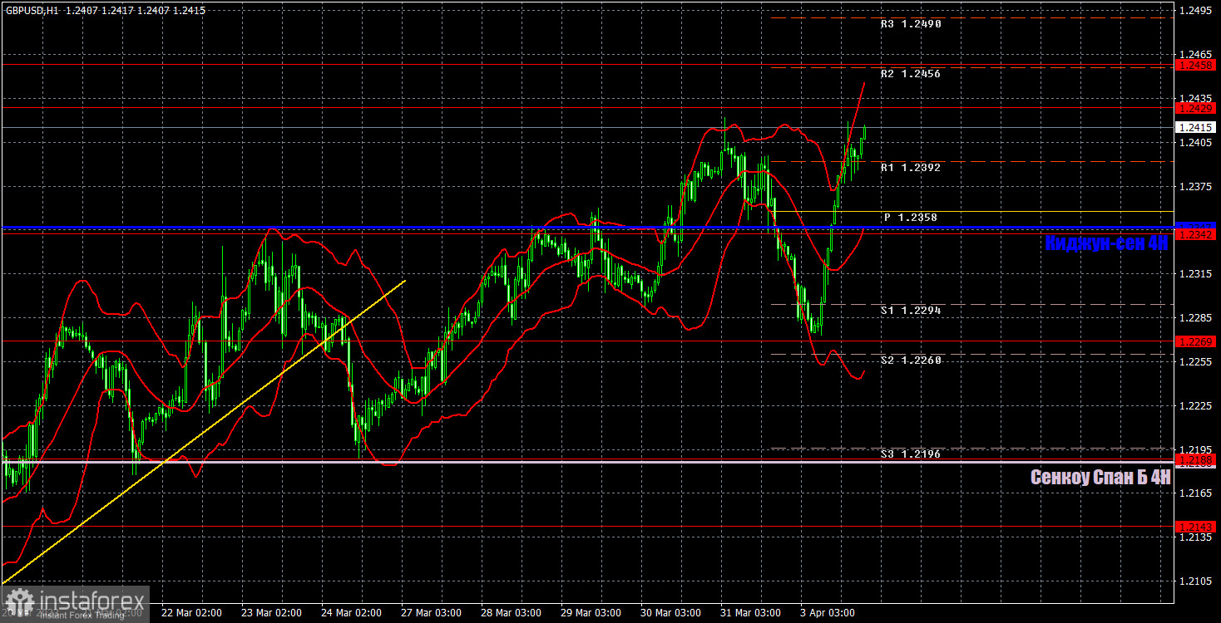Select the S2 1.2260 support label
1221x623 pixels.
pos(911,360)
